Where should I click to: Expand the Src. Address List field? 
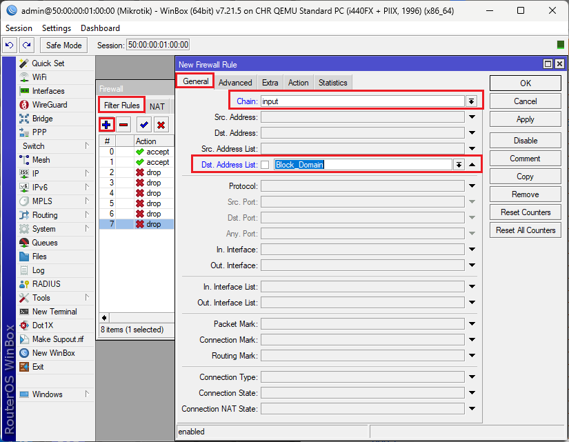pos(472,148)
